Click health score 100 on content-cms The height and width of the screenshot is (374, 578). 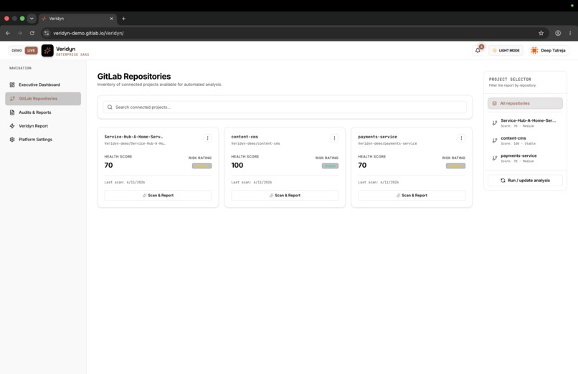coord(237,166)
